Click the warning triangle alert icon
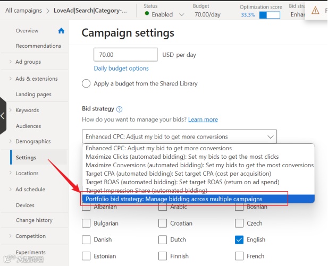Screen dimensions: 328x266 pyautogui.click(x=315, y=10)
